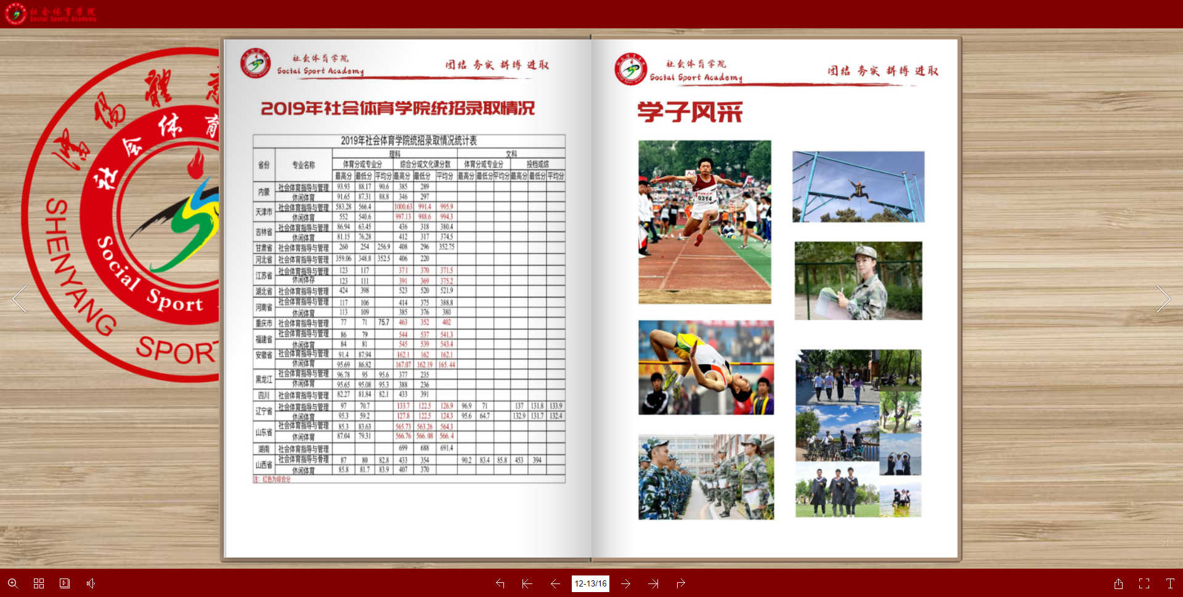Flip to previous page using left side chevron
Viewport: 1183px width, 597px height.
[x=20, y=299]
